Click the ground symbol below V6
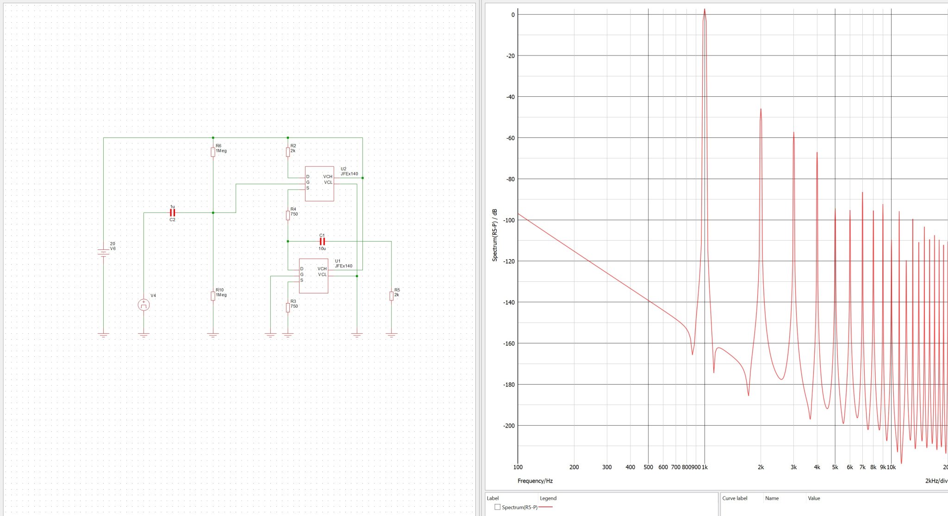Image resolution: width=948 pixels, height=516 pixels. 104,335
